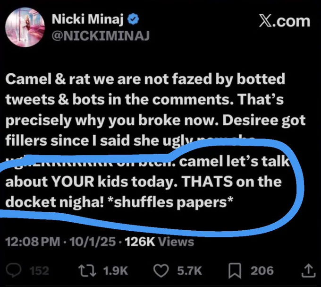The width and height of the screenshot is (321, 287).
Task: Bookmark the tweet using the bookmark icon
Action: click(235, 271)
